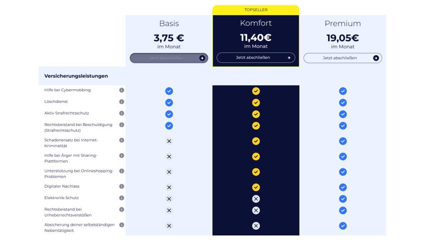Click Basis checkmark for Hilfe bei Cybermobbing
The width and height of the screenshot is (429, 244).
169,91
